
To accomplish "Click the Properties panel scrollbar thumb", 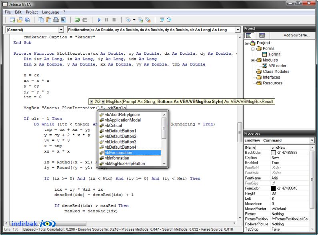I will (312, 179).
